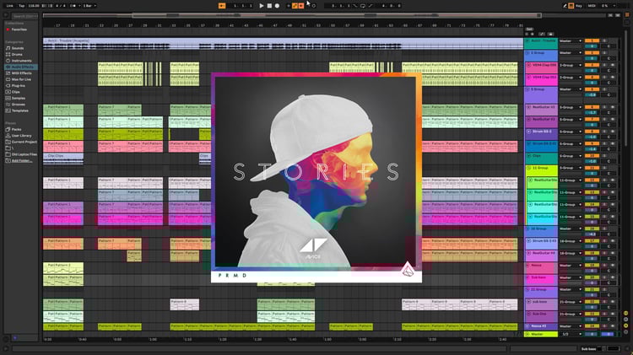The height and width of the screenshot is (355, 633).
Task: Arm the Arrangement Record button
Action: click(277, 6)
